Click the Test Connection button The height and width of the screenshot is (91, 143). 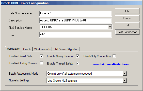[127, 32]
